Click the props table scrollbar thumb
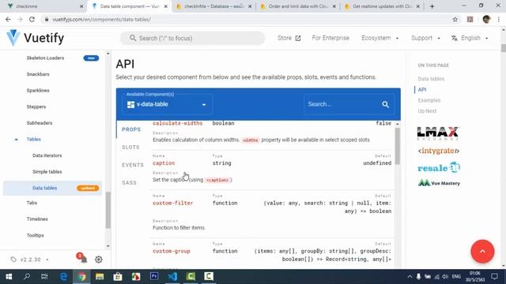506x284 pixels. tap(397, 146)
